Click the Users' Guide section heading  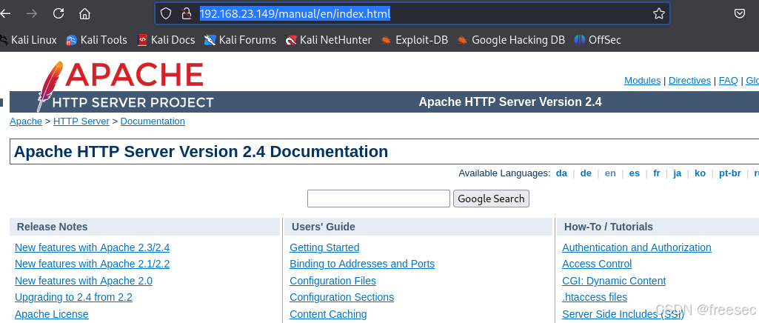[x=324, y=227]
